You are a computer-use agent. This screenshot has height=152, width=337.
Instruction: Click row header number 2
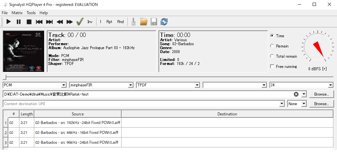[6, 133]
